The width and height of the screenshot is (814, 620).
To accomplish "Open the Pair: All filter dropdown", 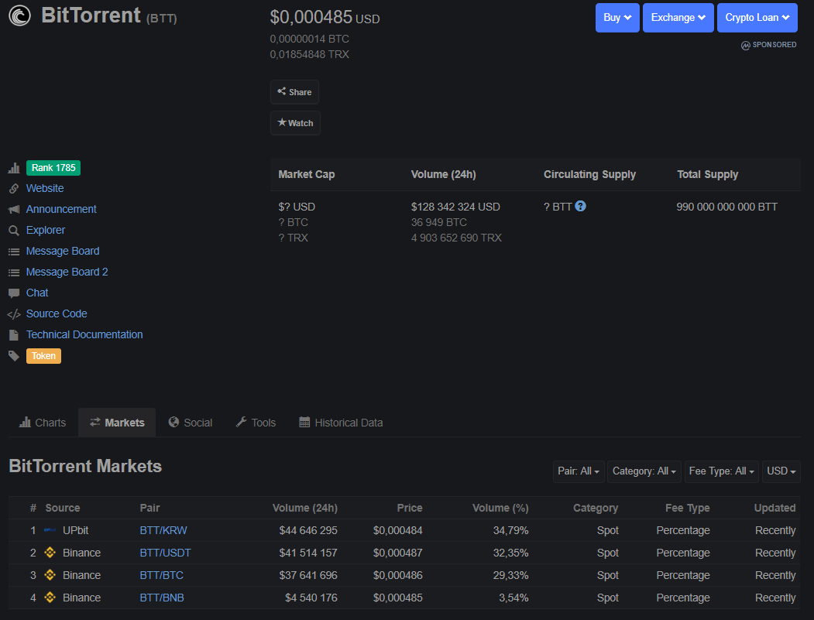I will click(x=578, y=471).
